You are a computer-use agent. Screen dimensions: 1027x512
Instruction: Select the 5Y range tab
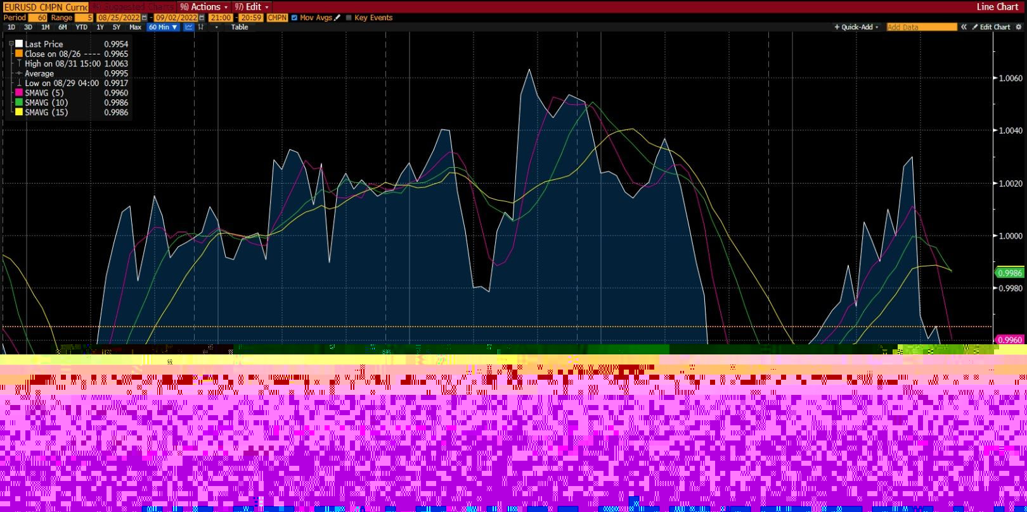pos(117,27)
